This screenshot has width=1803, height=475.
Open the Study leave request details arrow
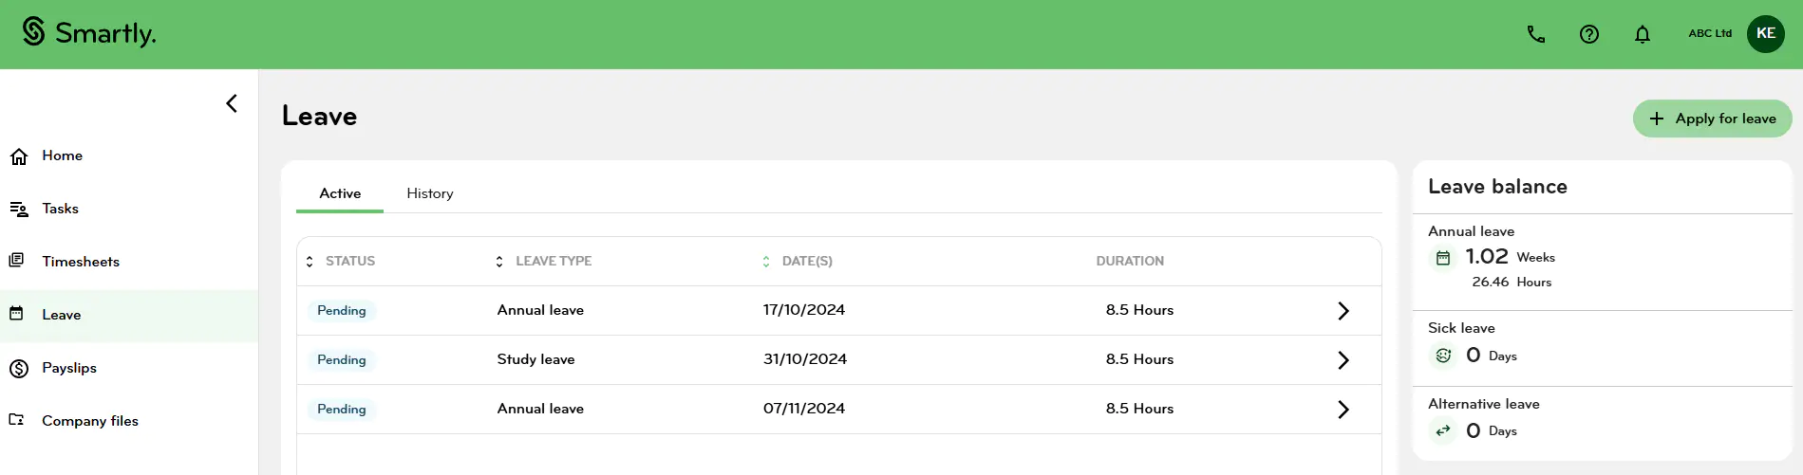pos(1343,360)
